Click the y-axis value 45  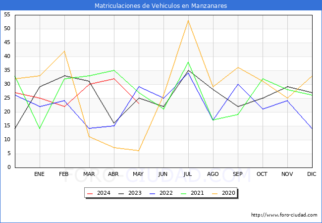[x=7, y=43]
